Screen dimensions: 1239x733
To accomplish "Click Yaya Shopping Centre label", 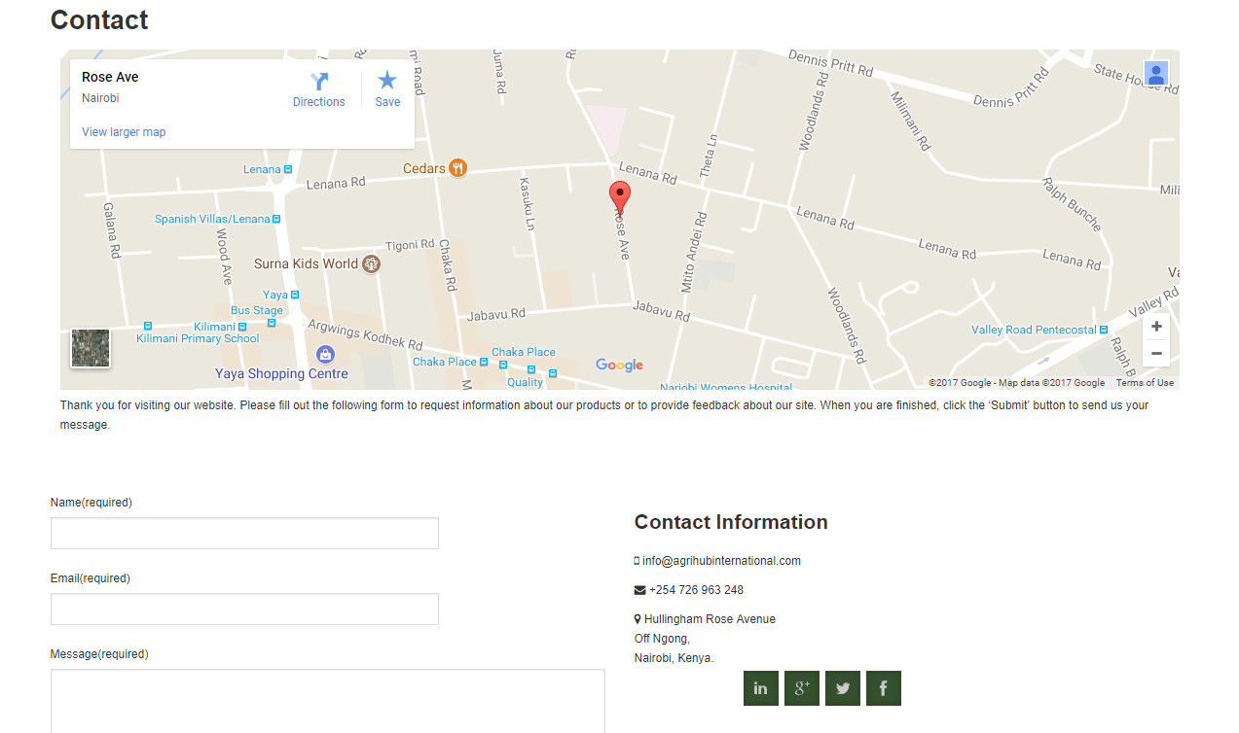I will (x=281, y=374).
